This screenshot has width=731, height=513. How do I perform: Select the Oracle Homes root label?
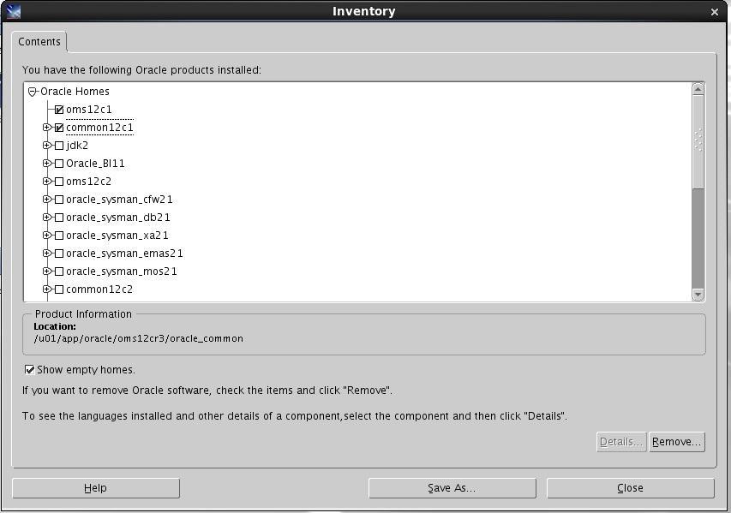[75, 92]
